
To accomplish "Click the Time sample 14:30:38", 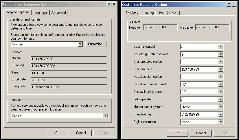I will (69, 73).
